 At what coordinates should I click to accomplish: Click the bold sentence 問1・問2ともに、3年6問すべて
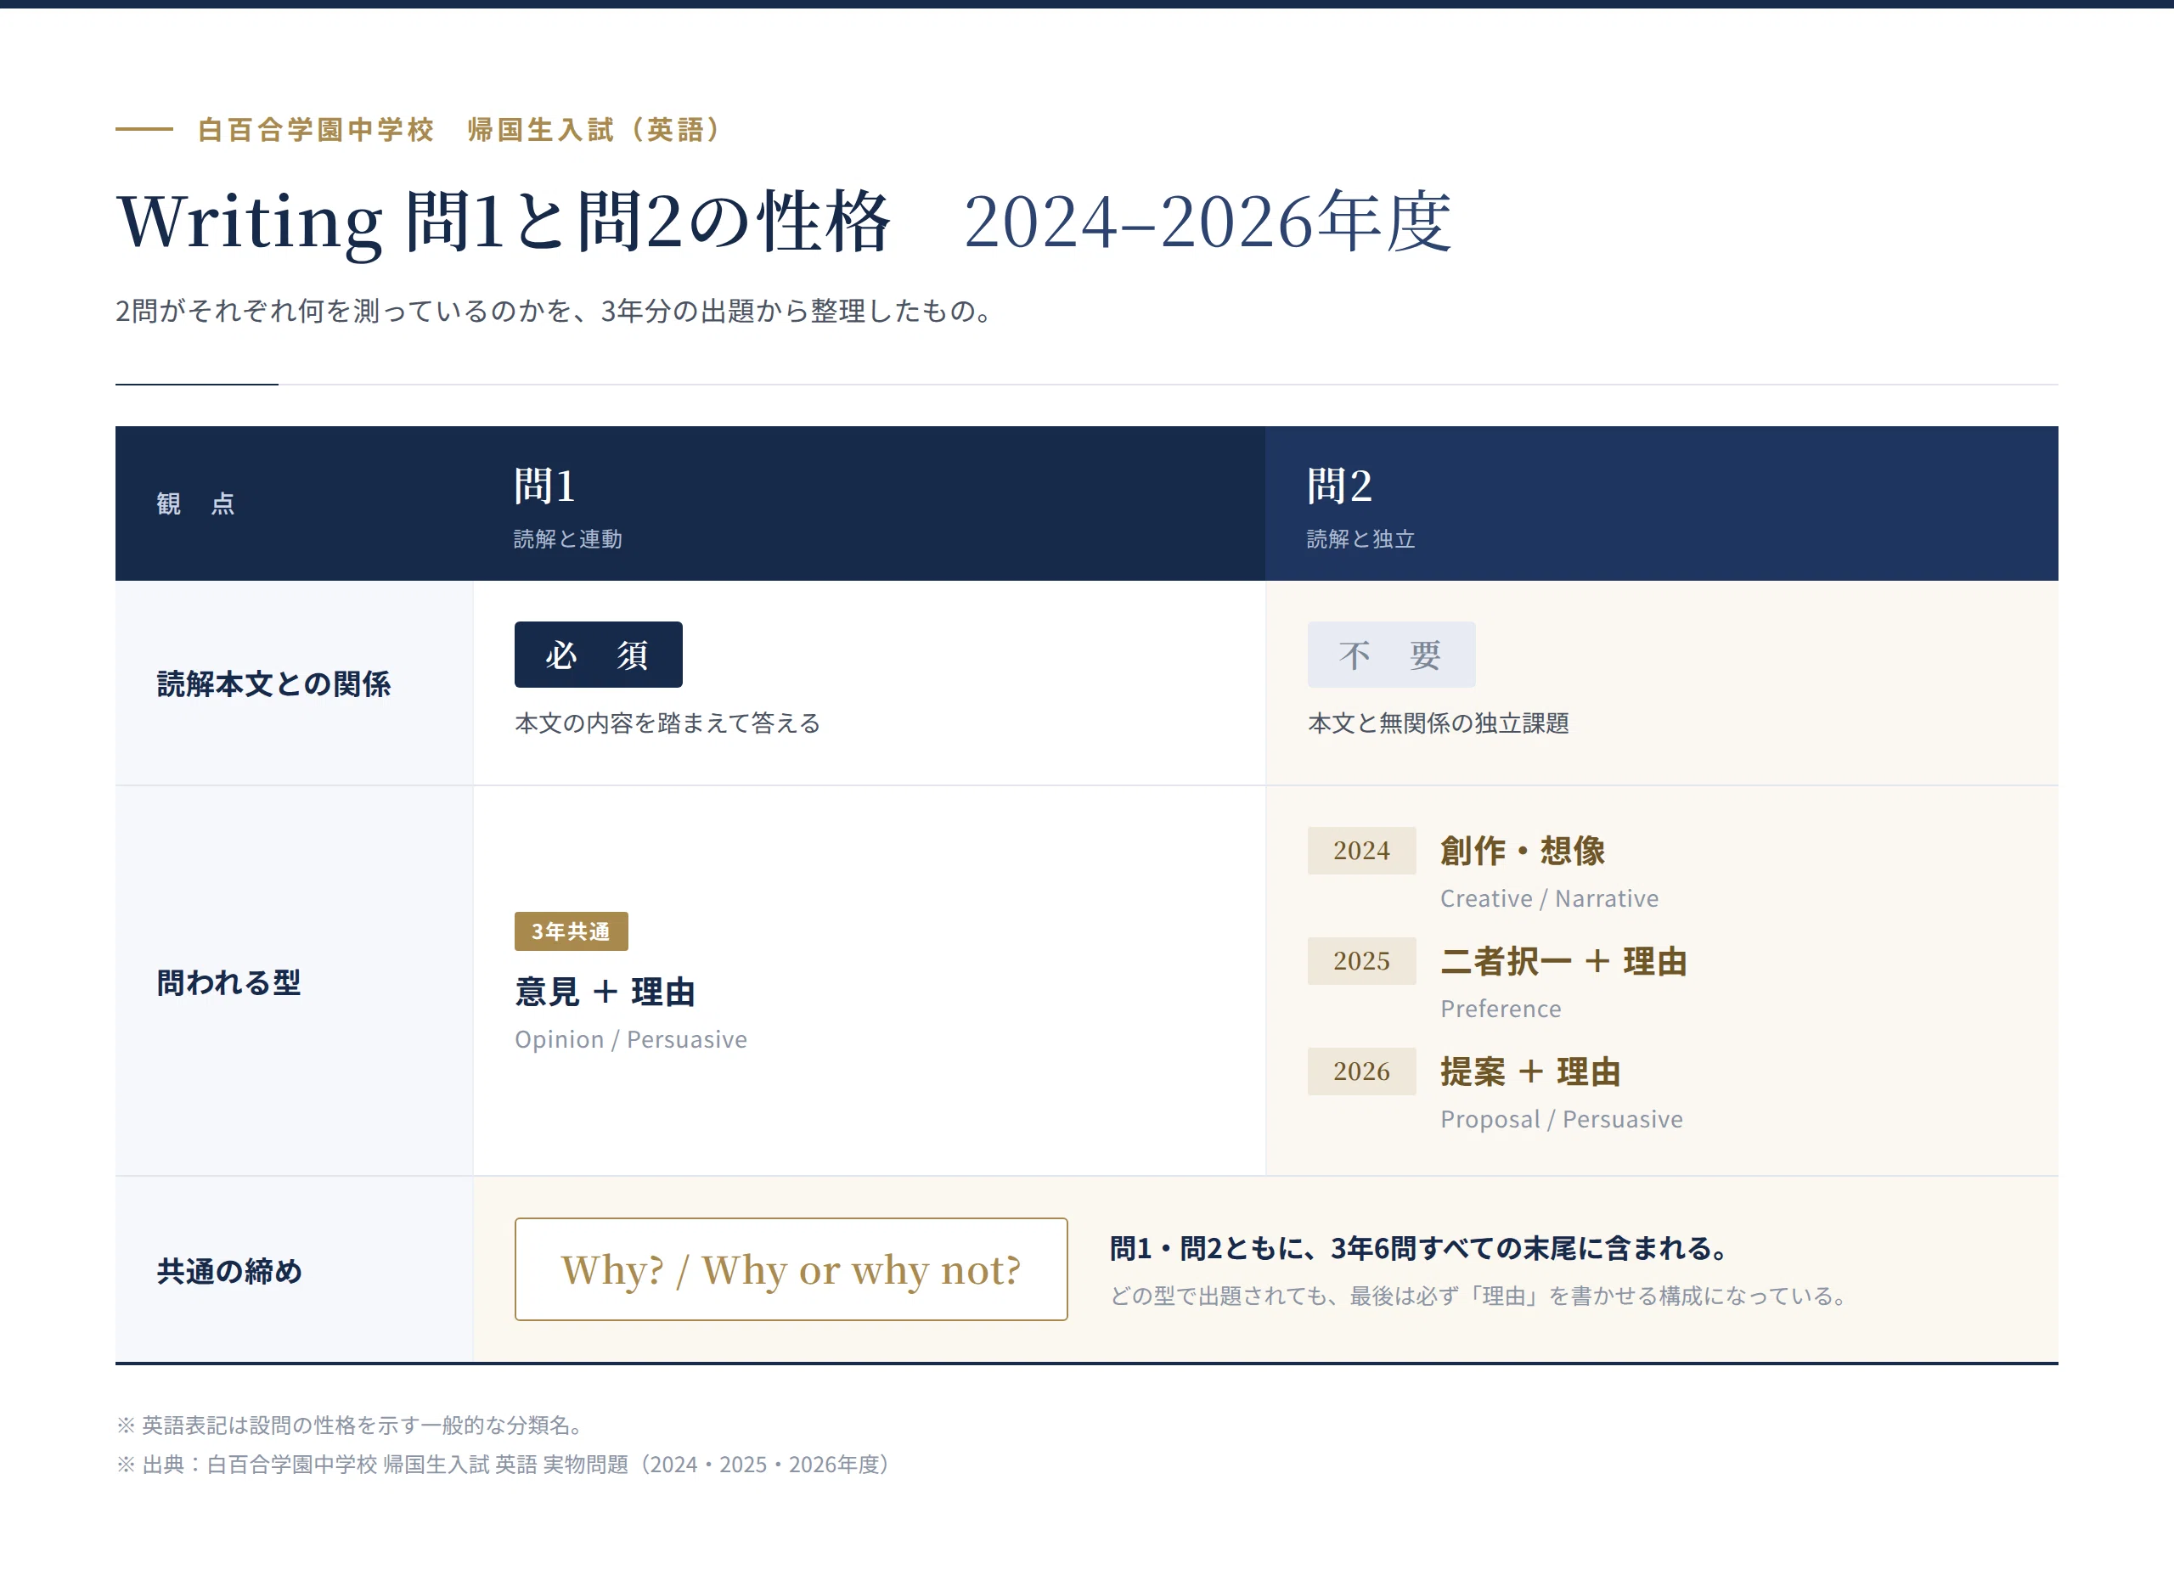[x=1419, y=1248]
